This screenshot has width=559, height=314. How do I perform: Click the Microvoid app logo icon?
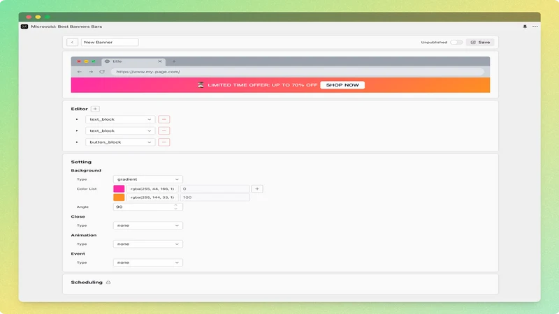[24, 27]
